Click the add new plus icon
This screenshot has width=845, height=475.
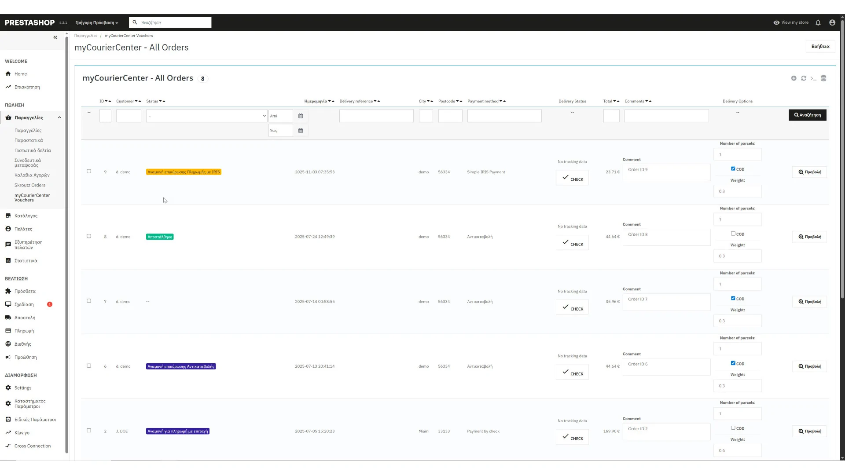[794, 78]
